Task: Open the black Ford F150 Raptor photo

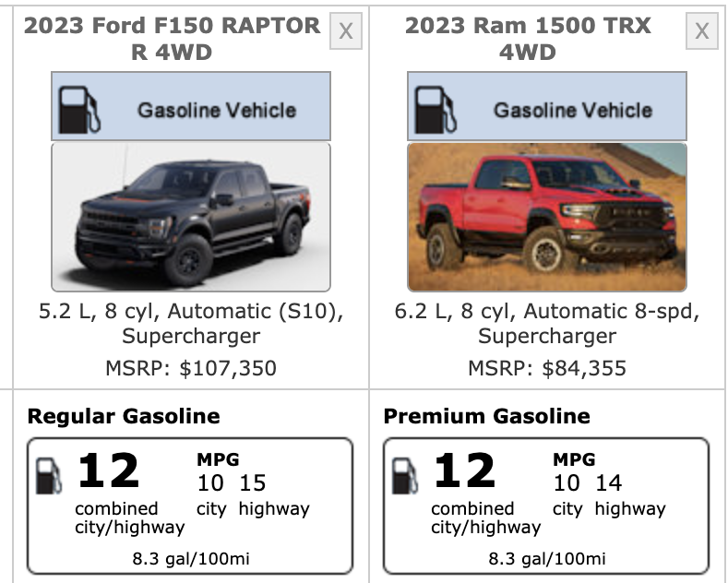Action: pos(190,217)
